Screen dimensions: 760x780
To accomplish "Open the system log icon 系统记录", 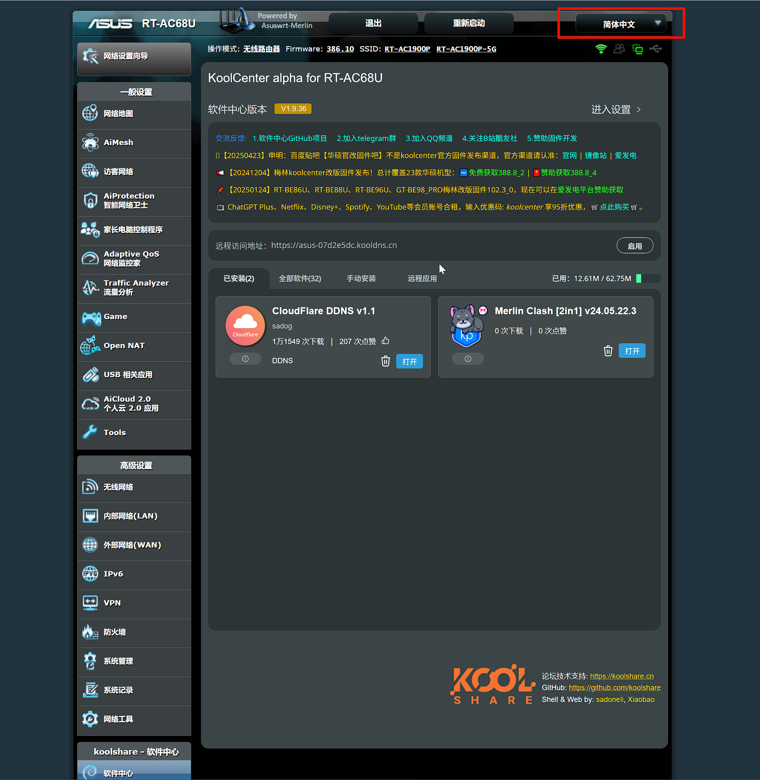I will tap(90, 690).
